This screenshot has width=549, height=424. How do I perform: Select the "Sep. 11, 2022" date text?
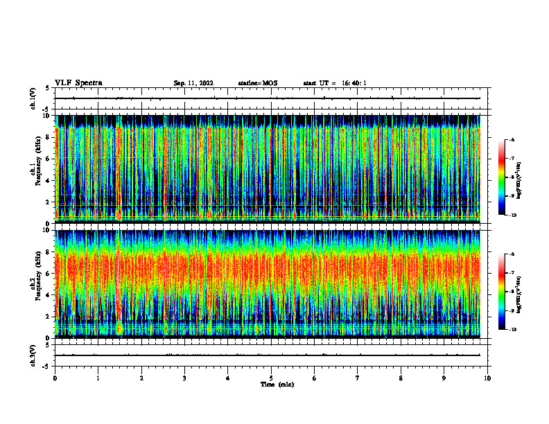193,83
